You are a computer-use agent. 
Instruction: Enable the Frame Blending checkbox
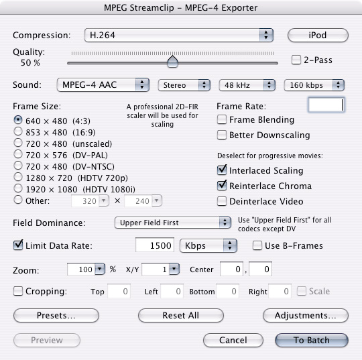tap(222, 119)
